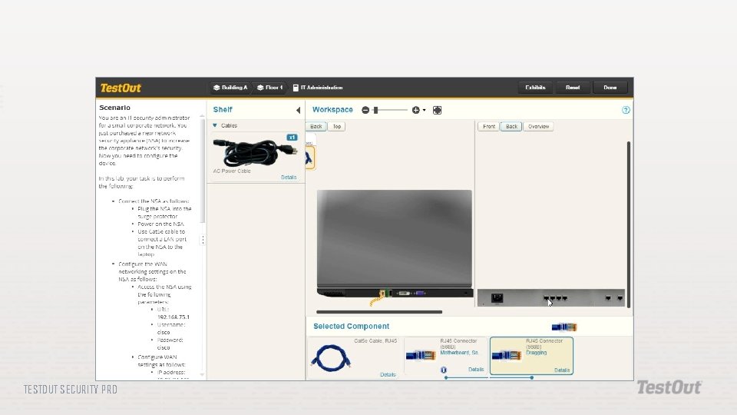This screenshot has height=415, width=737.
Task: Click the power port on the NSA back
Action: [x=497, y=298]
